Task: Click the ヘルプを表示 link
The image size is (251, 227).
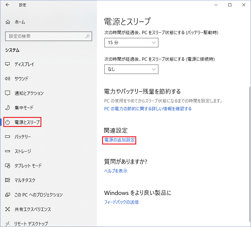Action: [x=116, y=171]
